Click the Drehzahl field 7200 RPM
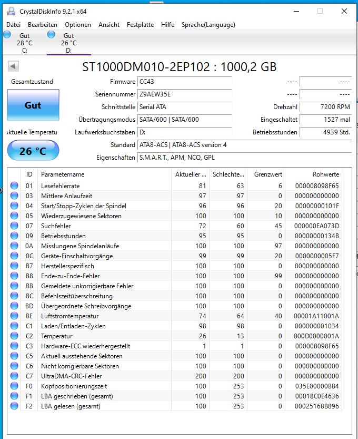This screenshot has width=358, height=439. 325,107
